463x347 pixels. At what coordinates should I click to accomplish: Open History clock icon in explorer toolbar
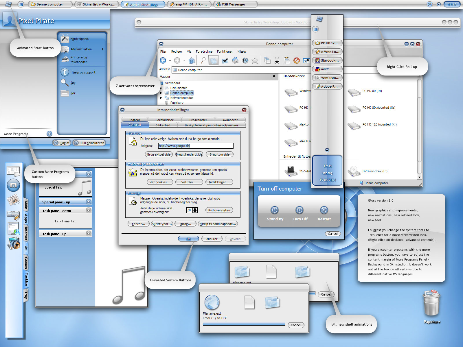click(x=245, y=60)
